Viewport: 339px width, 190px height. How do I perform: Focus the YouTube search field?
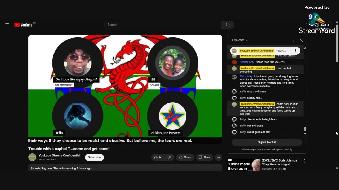163,25
